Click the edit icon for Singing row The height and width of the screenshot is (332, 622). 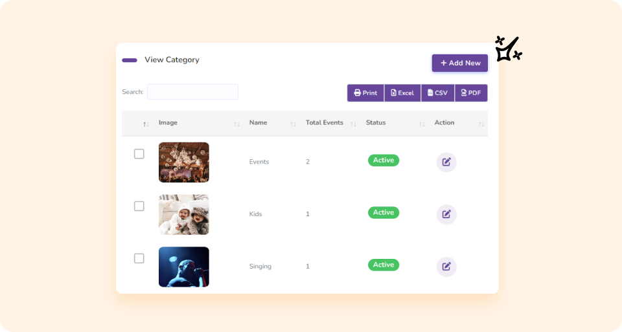[x=446, y=267]
